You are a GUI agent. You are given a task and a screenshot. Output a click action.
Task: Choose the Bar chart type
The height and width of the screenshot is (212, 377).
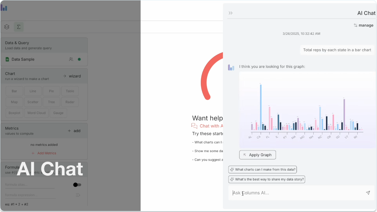click(x=15, y=91)
